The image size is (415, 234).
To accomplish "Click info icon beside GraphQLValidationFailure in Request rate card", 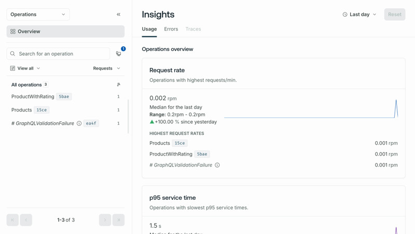I will [x=217, y=165].
